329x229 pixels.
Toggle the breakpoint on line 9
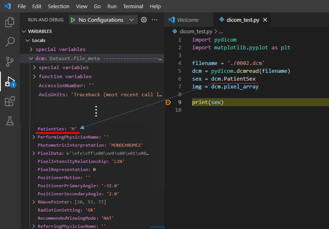click(x=168, y=102)
